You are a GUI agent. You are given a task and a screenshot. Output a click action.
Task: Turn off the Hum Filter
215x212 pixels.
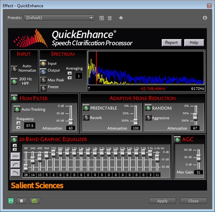pos(14,98)
